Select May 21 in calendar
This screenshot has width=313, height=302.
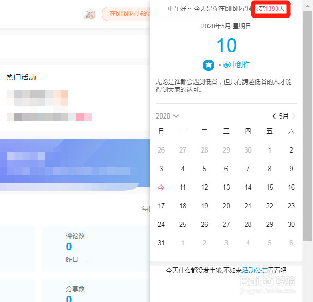(248, 206)
